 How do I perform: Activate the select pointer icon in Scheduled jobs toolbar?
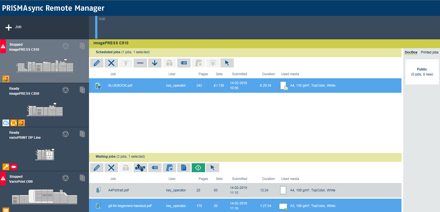point(227,63)
